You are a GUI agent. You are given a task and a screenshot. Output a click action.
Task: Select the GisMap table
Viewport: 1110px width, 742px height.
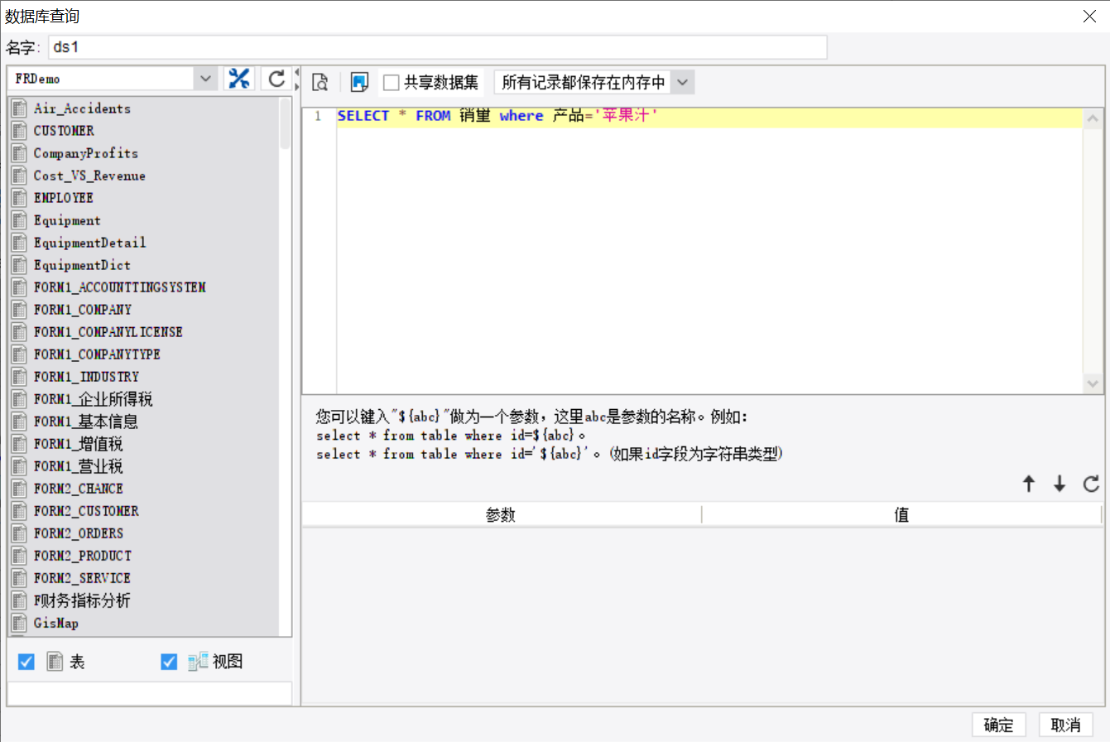[144, 623]
